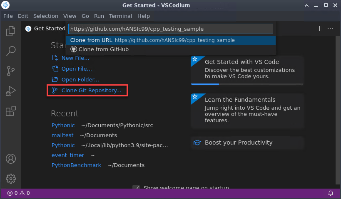Open the Terminal menu
341x199 pixels.
tap(120, 16)
